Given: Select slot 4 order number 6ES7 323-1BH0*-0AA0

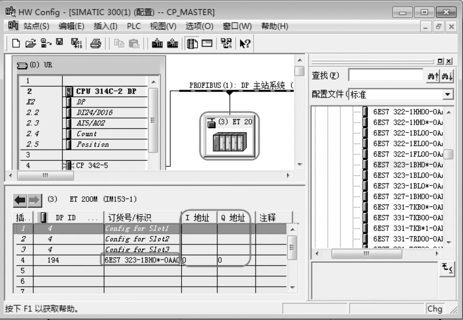Looking at the screenshot, I should coord(142,260).
